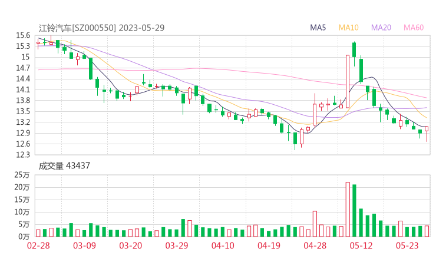Click the 15.3 price axis value
The width and height of the screenshot is (436, 259).
[x=23, y=46]
